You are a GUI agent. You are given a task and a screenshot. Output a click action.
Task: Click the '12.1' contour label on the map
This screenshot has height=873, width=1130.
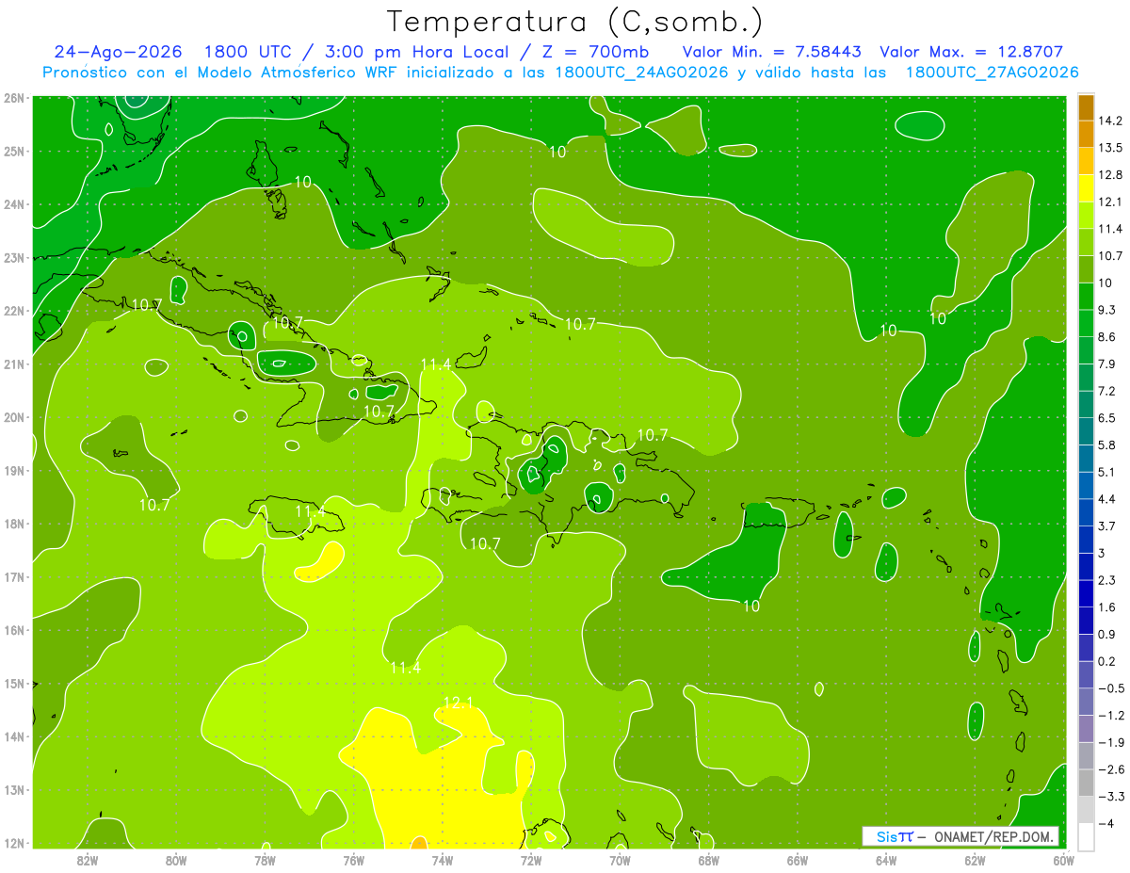(x=458, y=702)
